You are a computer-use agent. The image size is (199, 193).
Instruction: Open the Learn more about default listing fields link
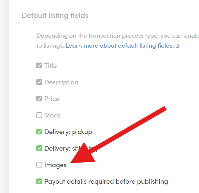click(120, 46)
